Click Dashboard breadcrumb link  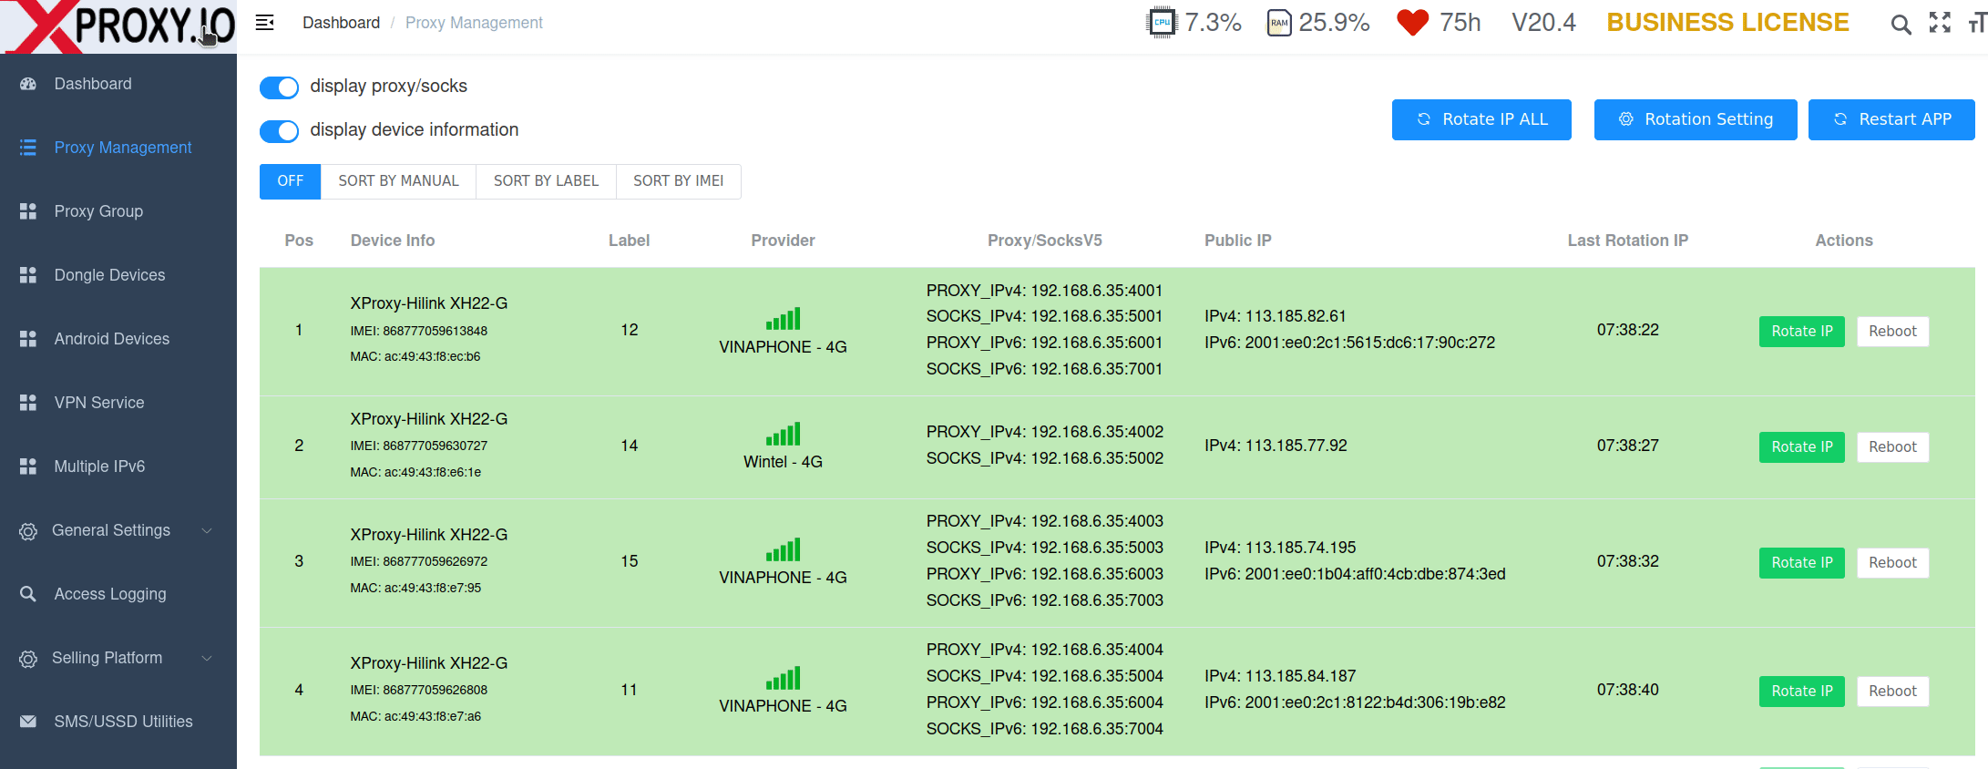coord(341,23)
